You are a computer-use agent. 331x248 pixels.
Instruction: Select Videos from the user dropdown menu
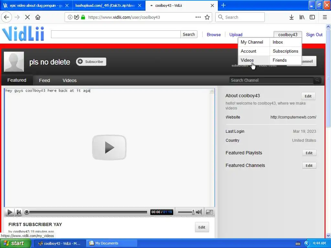254,60
